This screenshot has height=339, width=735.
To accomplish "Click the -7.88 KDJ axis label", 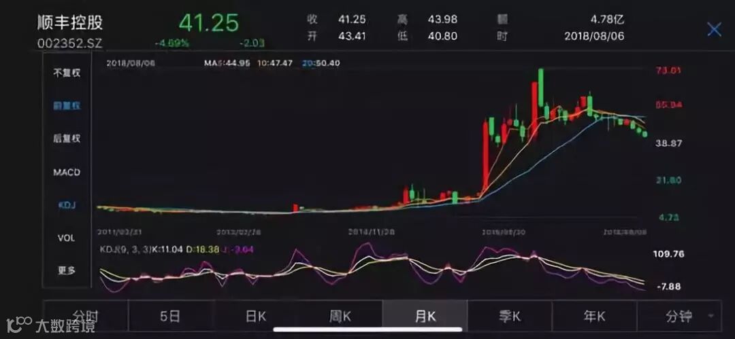I will pos(668,286).
